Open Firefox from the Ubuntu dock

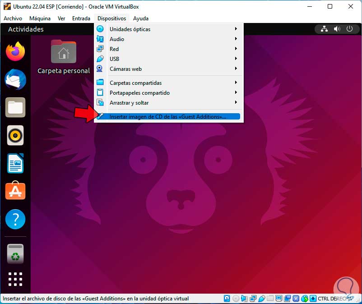tap(15, 51)
